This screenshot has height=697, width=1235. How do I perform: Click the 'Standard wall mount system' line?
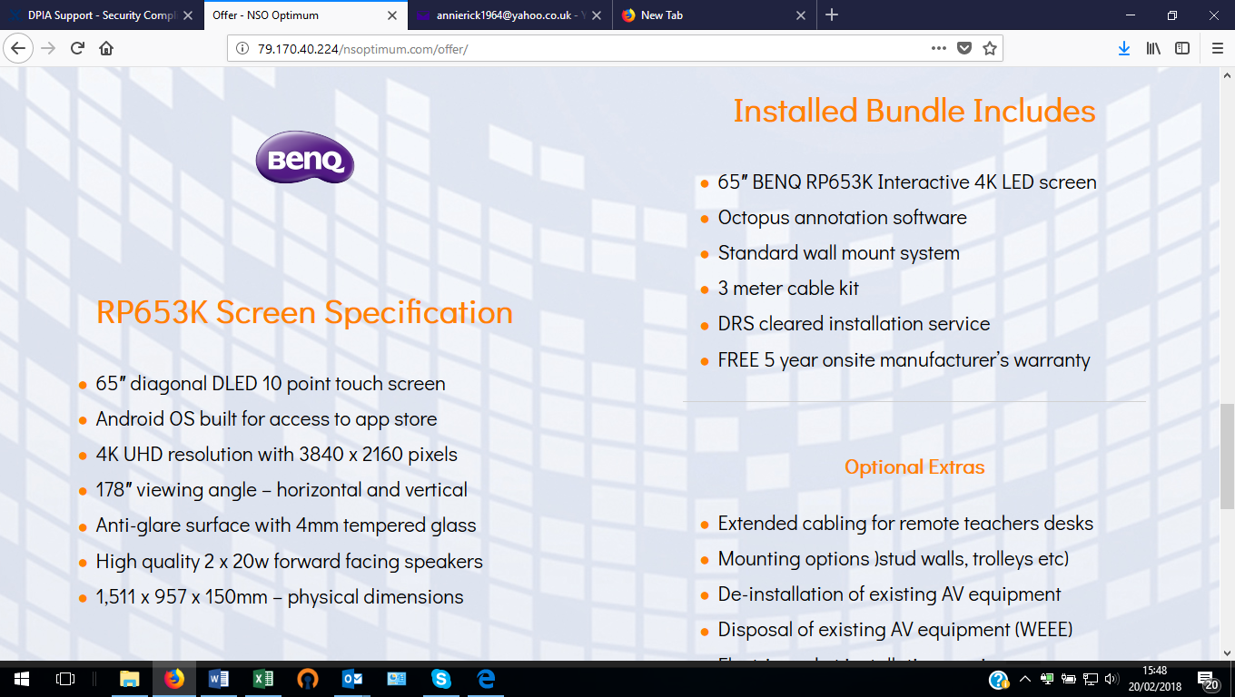pos(838,253)
